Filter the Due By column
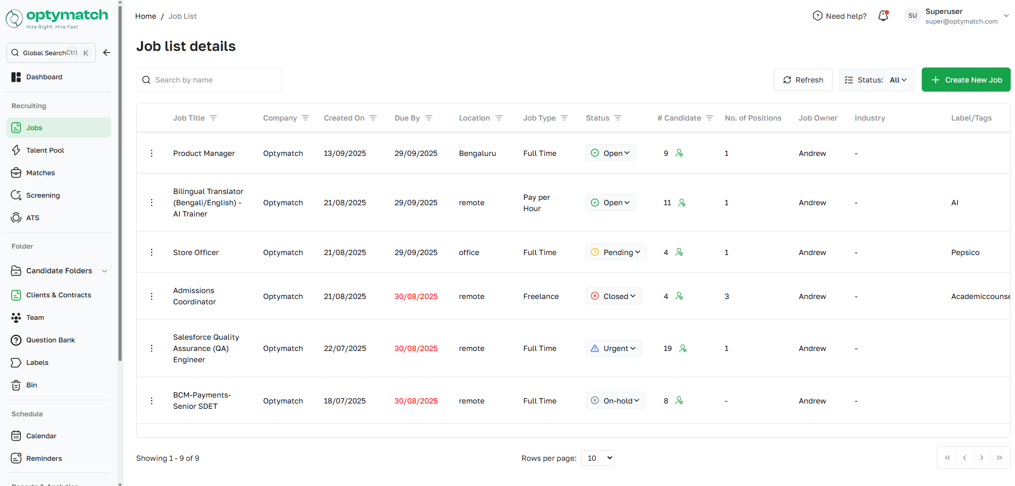This screenshot has width=1015, height=486. pyautogui.click(x=429, y=118)
